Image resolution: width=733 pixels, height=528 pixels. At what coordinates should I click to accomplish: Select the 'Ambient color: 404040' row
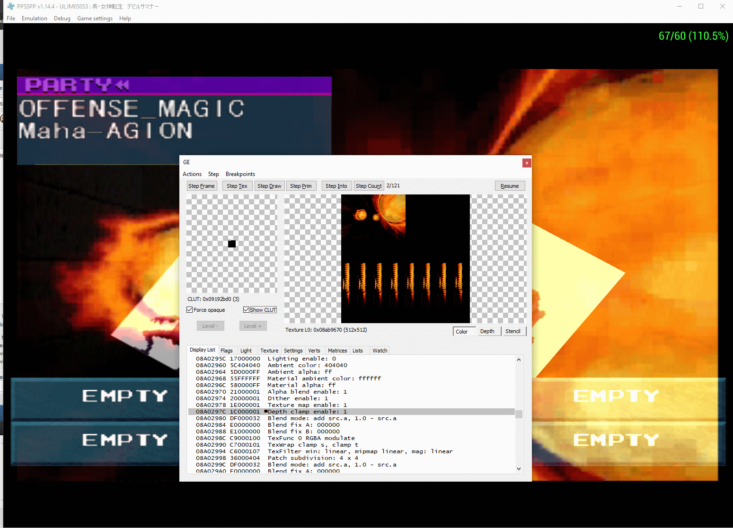(351, 365)
